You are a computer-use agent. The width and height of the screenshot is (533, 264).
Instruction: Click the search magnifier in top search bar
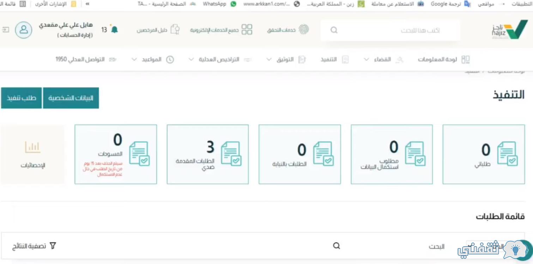pyautogui.click(x=334, y=30)
